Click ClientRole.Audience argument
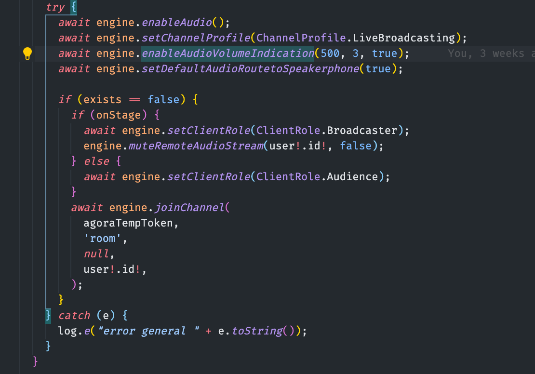 (317, 177)
